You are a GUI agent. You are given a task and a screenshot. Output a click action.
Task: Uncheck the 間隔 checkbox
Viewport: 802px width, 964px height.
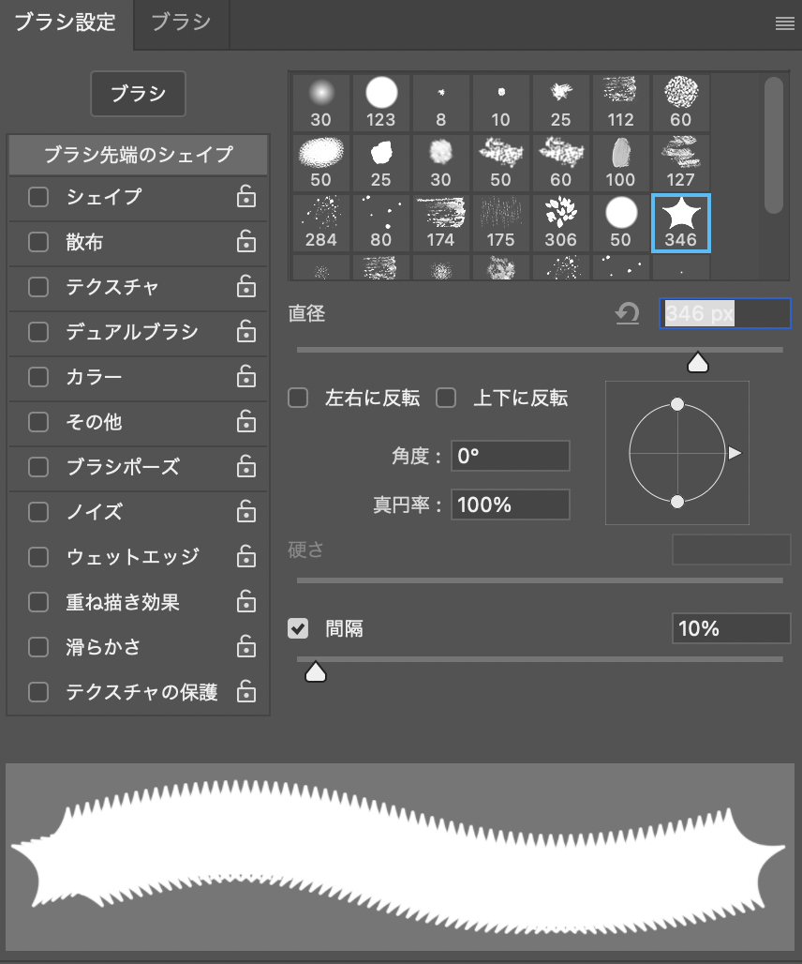tap(298, 628)
